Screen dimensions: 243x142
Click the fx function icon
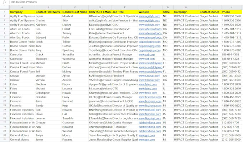(x=5, y=2)
